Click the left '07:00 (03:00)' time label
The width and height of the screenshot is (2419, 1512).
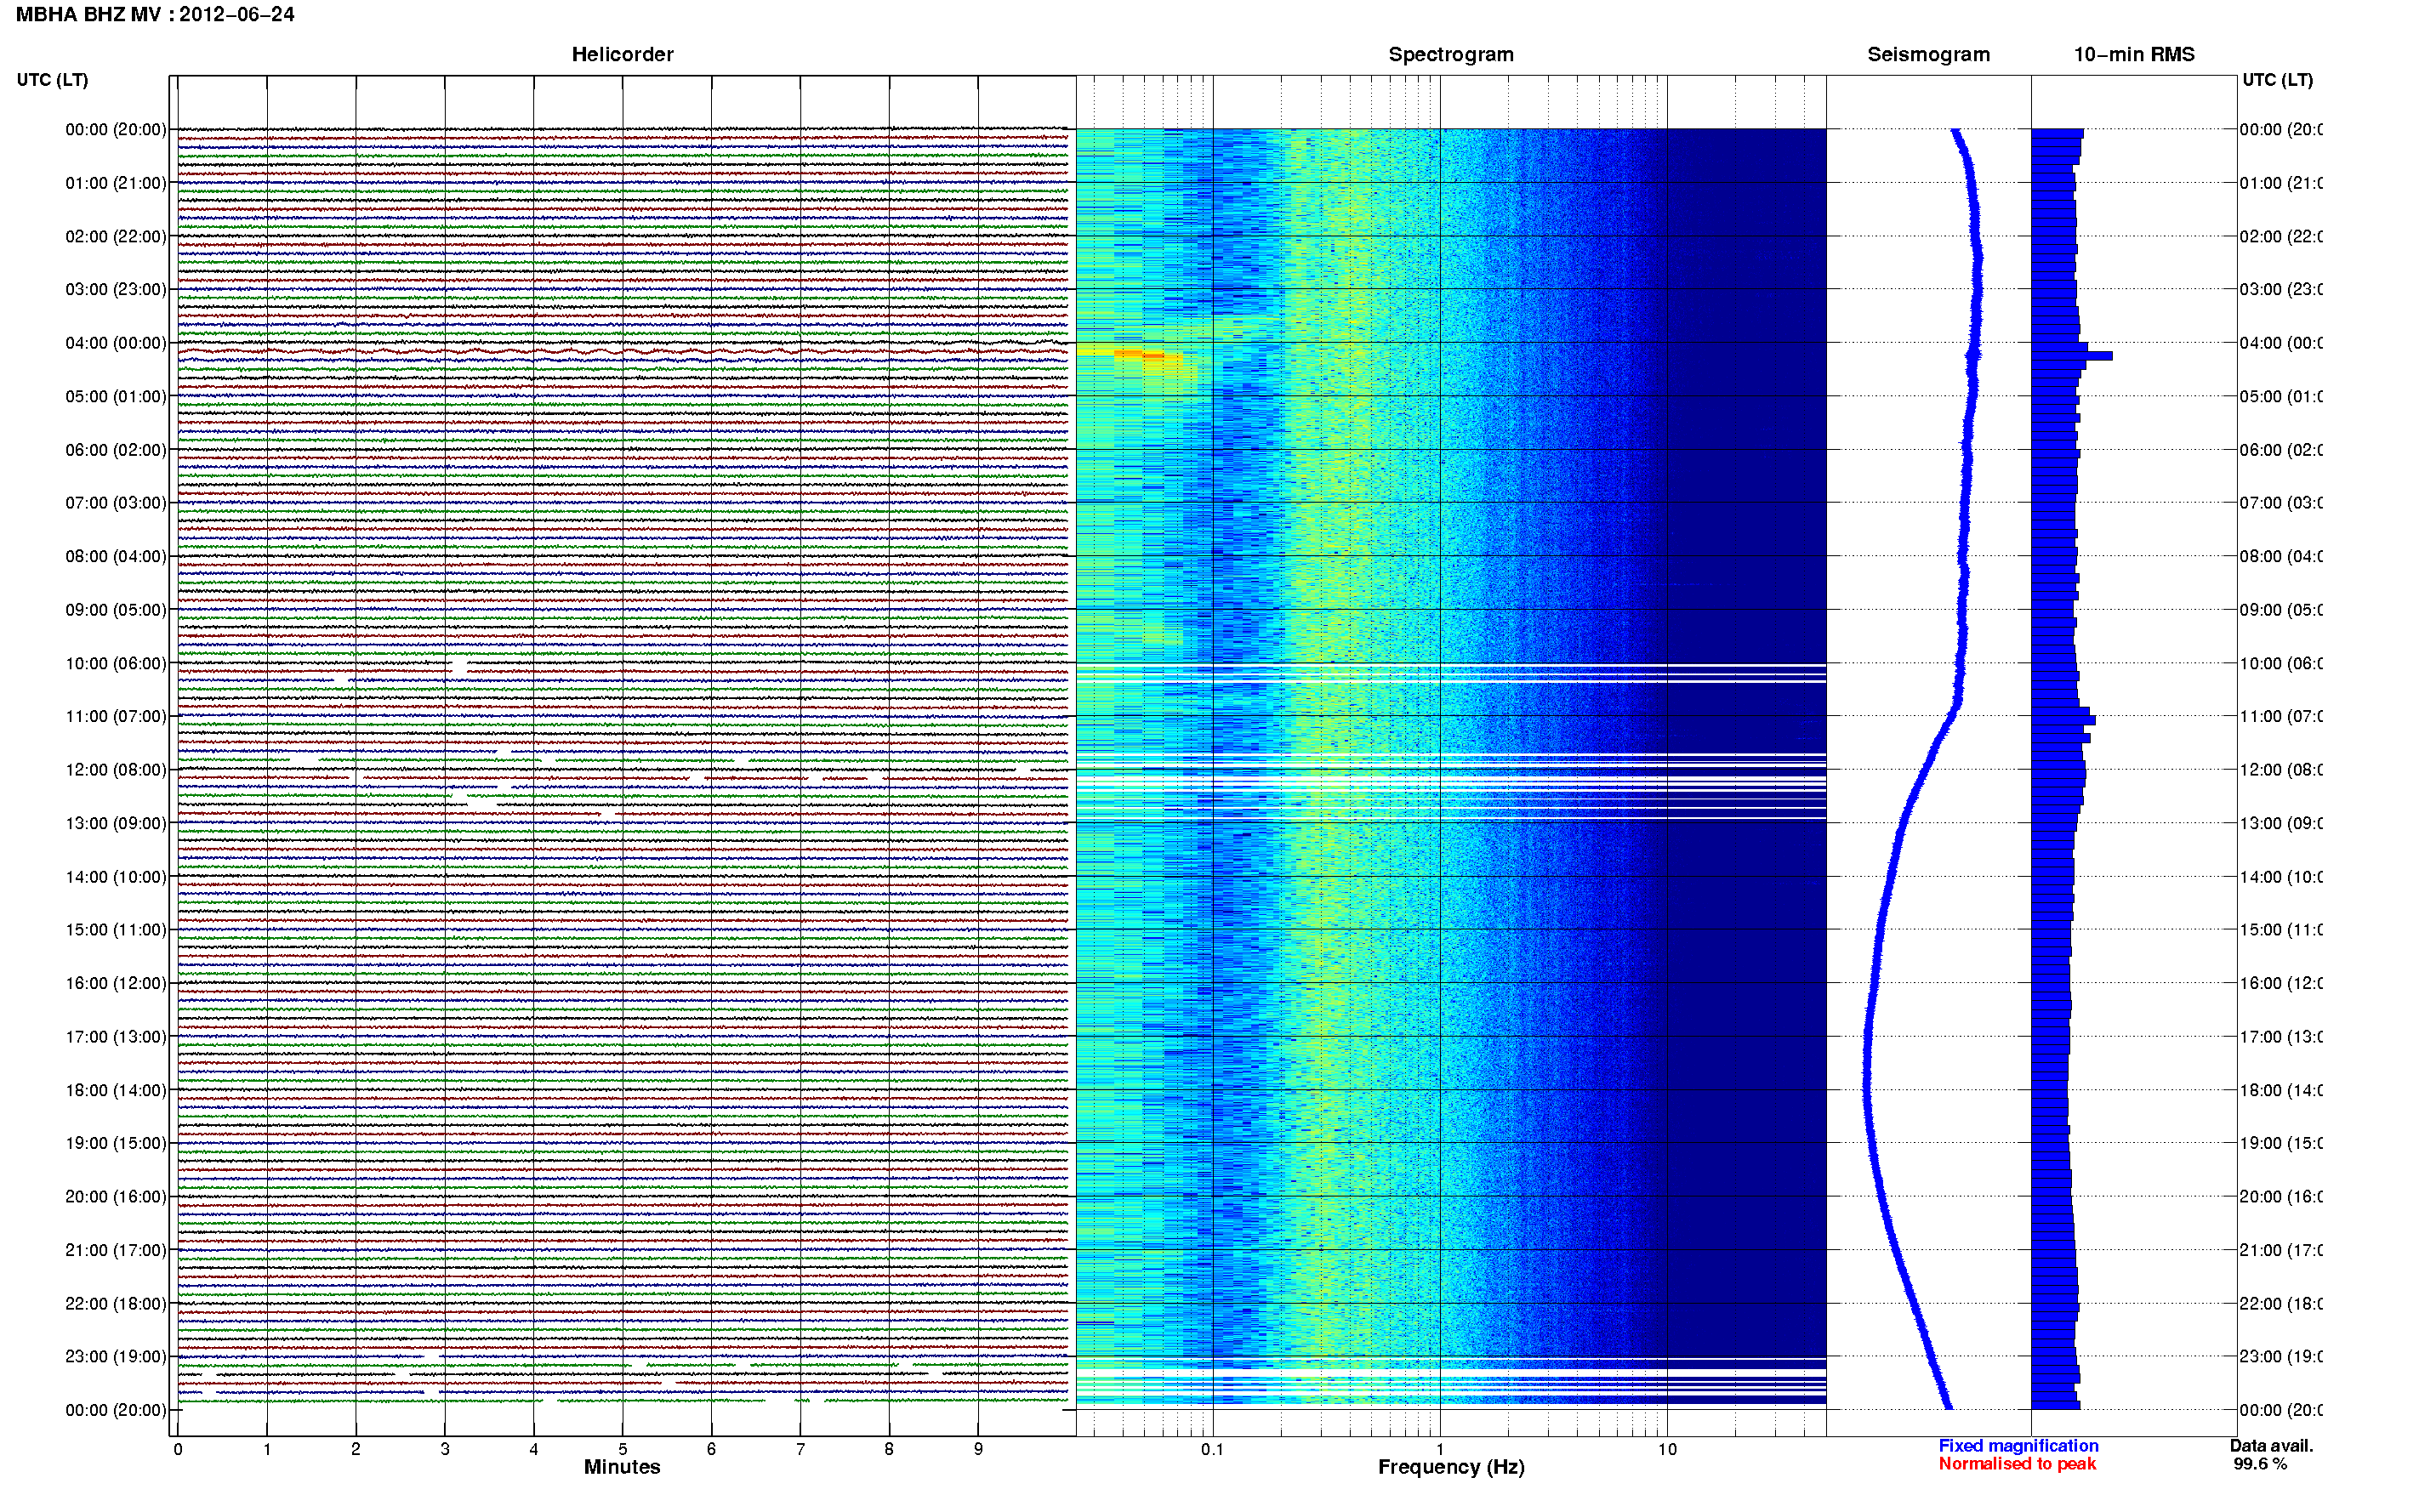[116, 503]
